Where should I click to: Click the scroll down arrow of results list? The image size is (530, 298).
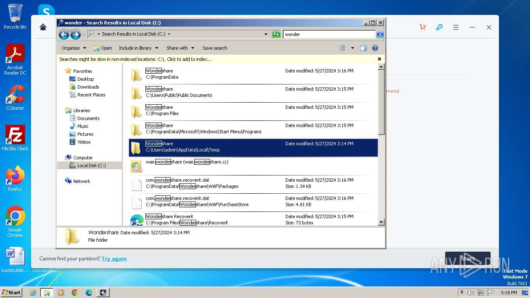pyautogui.click(x=381, y=222)
